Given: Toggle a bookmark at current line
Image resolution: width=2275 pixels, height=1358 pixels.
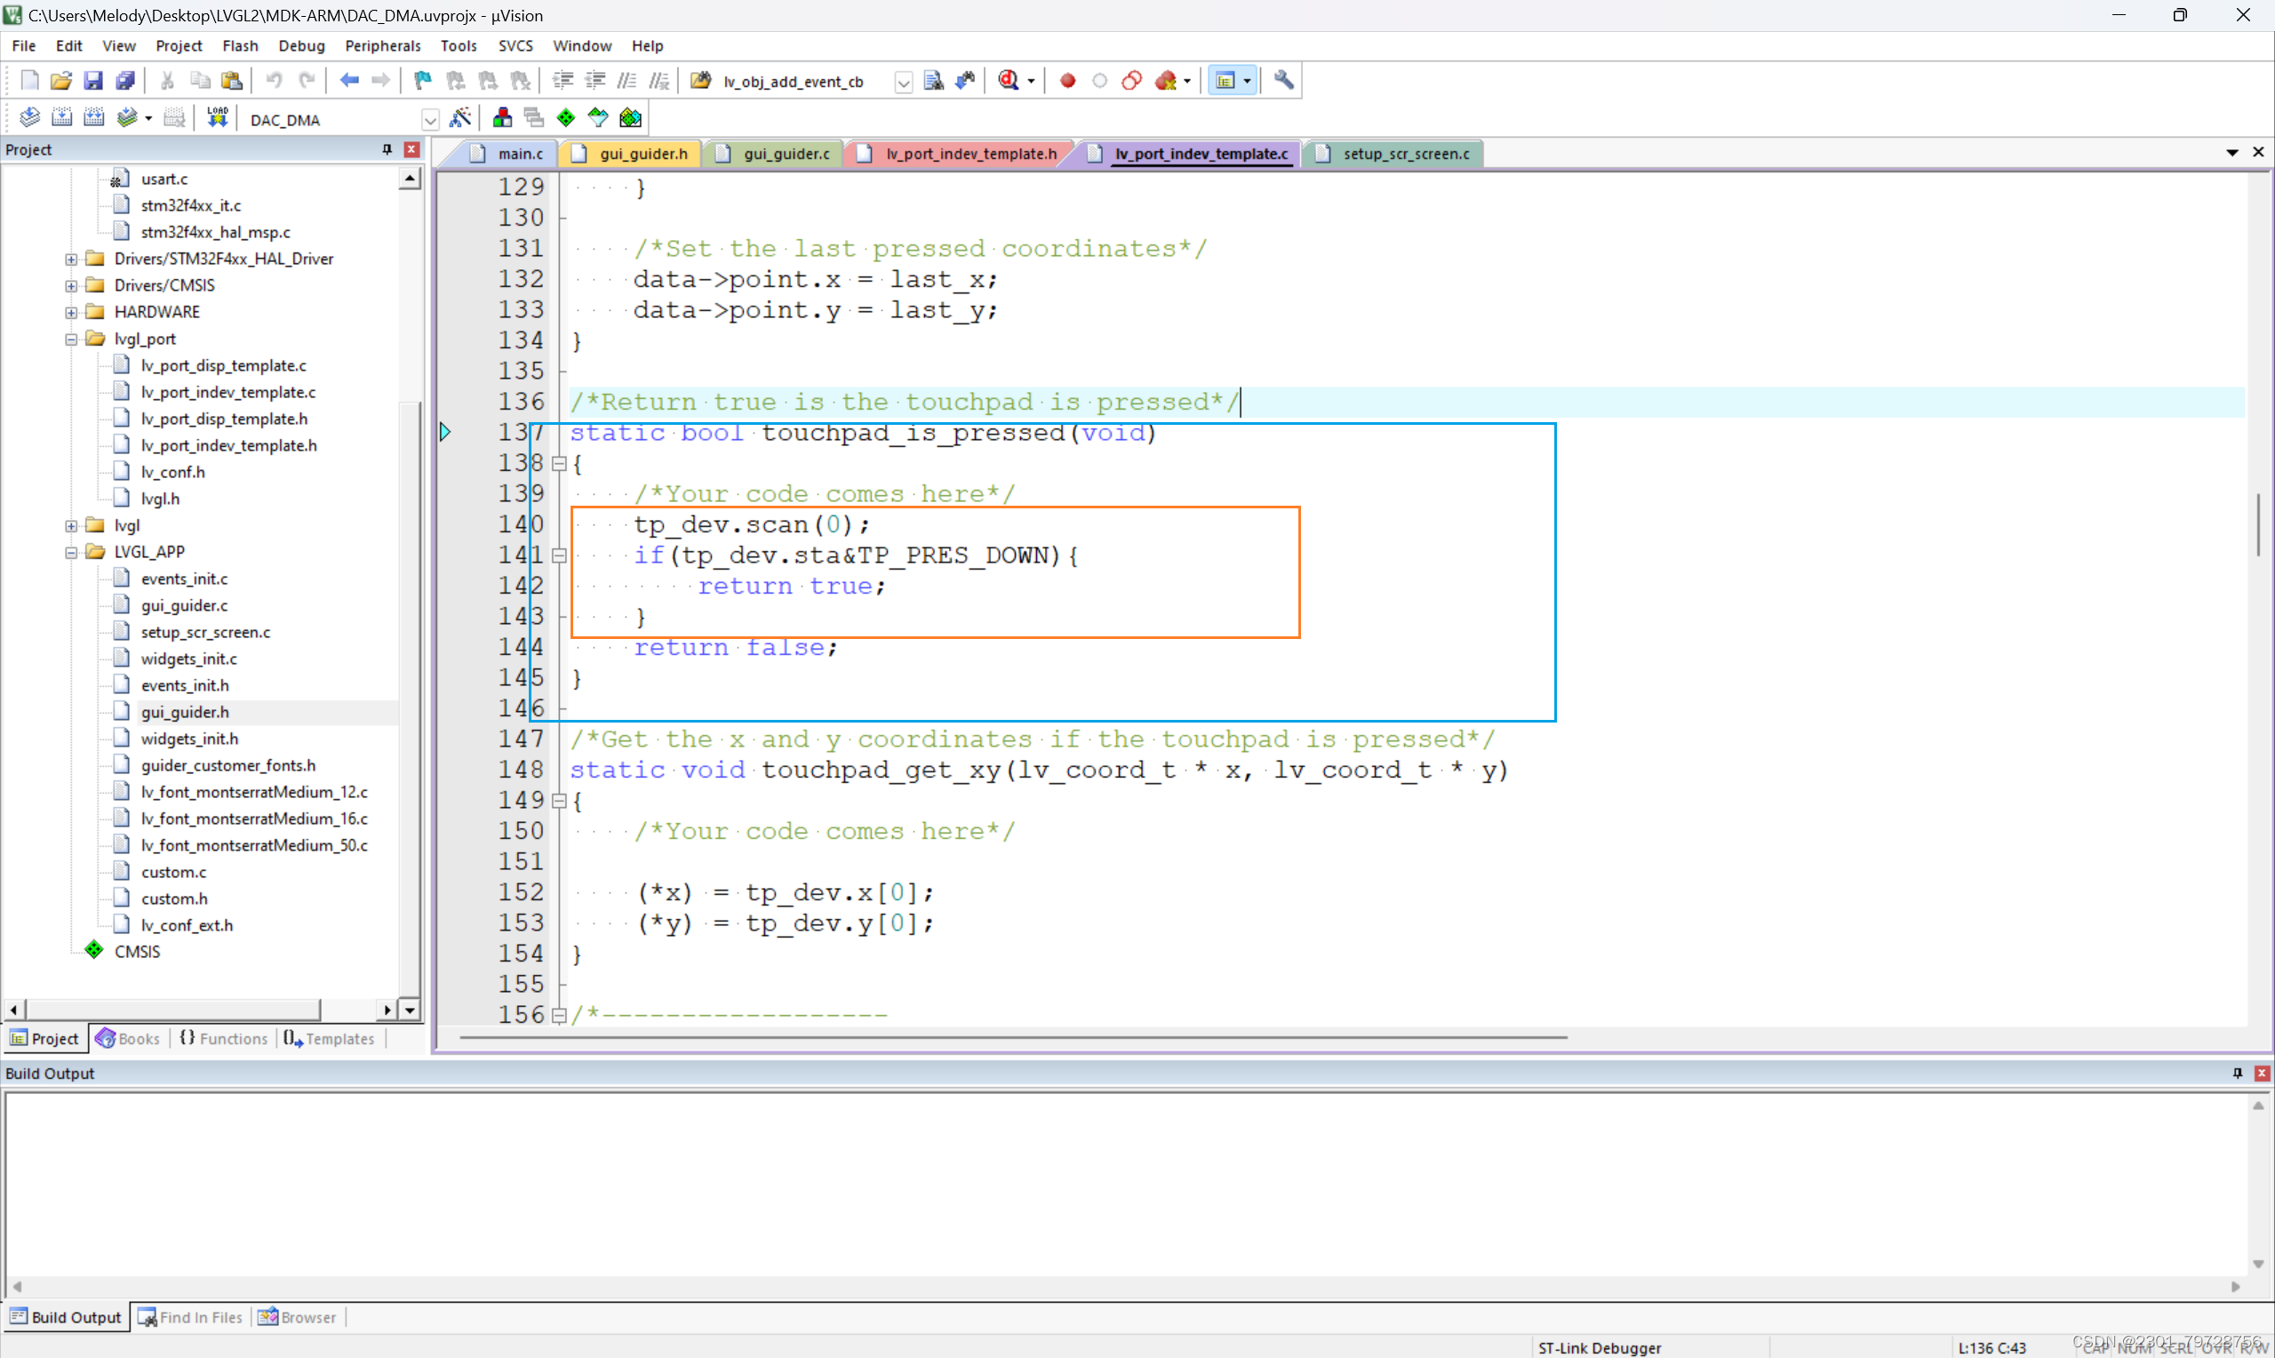Looking at the screenshot, I should [421, 81].
